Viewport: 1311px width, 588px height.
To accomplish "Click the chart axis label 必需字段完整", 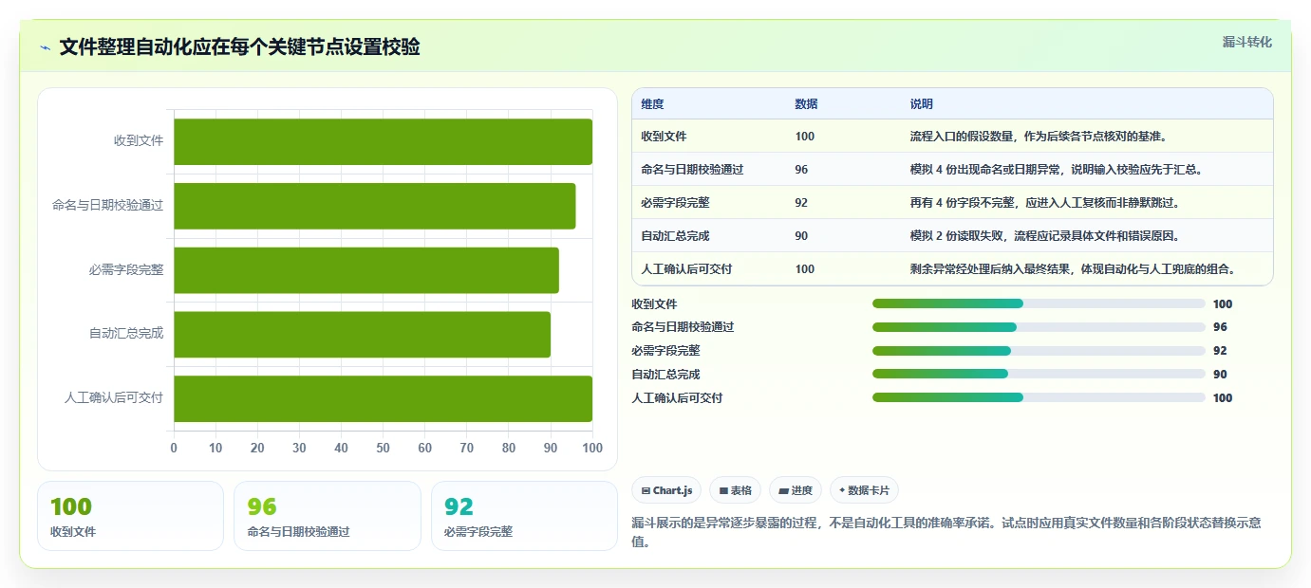I will [126, 269].
